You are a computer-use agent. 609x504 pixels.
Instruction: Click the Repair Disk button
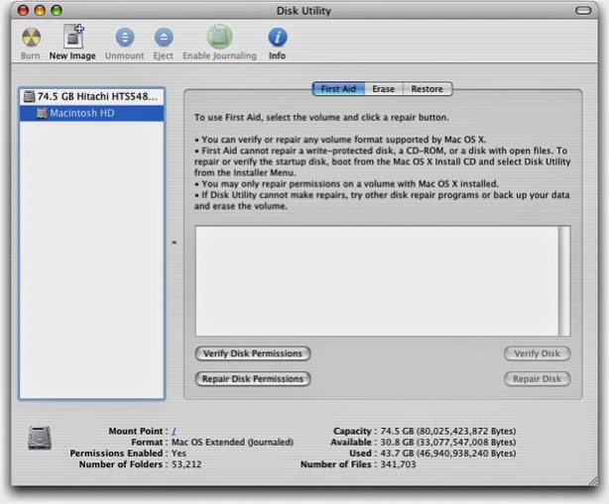[538, 379]
